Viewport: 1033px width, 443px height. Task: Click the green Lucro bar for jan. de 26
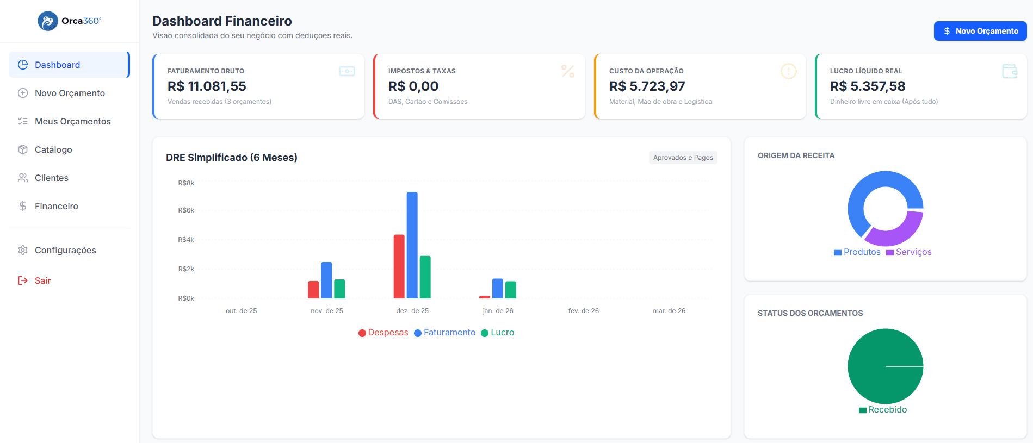coord(511,290)
